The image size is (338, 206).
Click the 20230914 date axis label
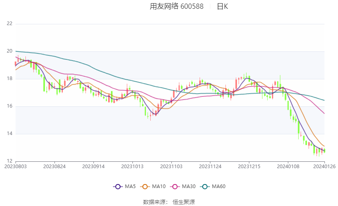point(93,167)
